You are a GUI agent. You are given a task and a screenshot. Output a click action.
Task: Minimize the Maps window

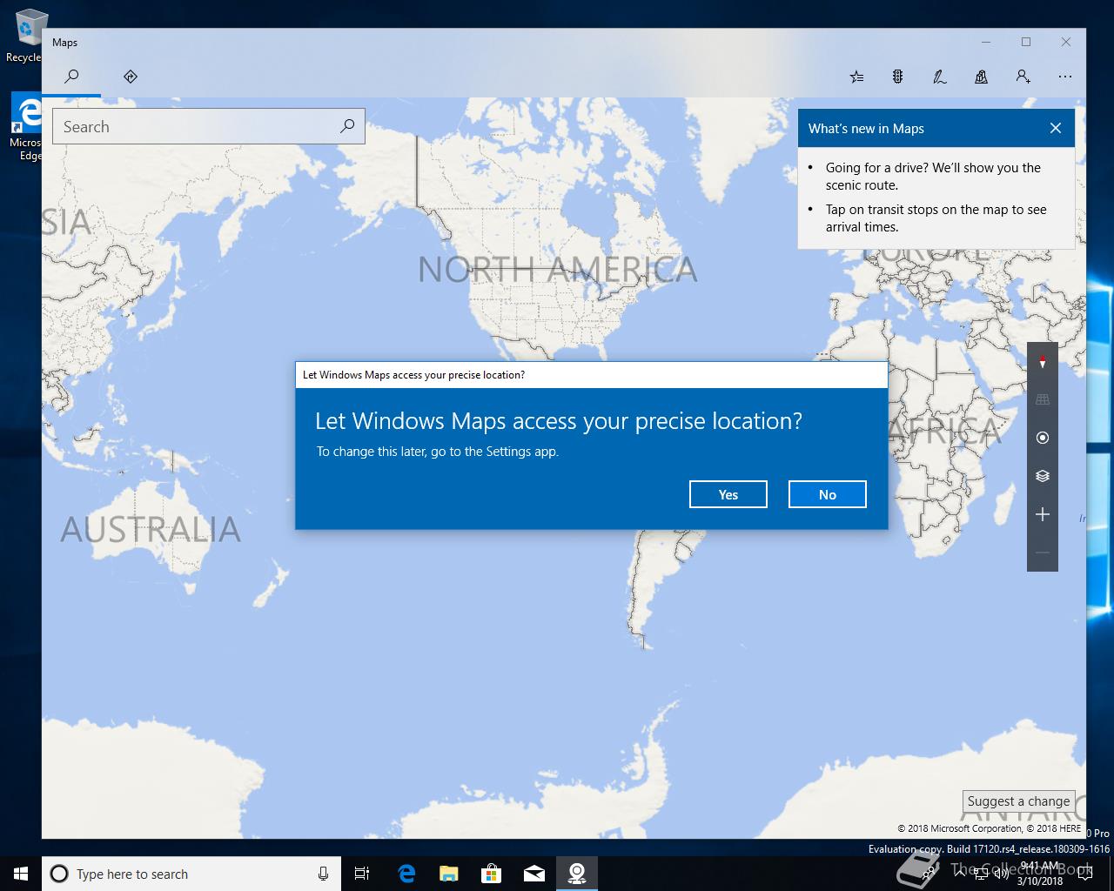tap(986, 42)
